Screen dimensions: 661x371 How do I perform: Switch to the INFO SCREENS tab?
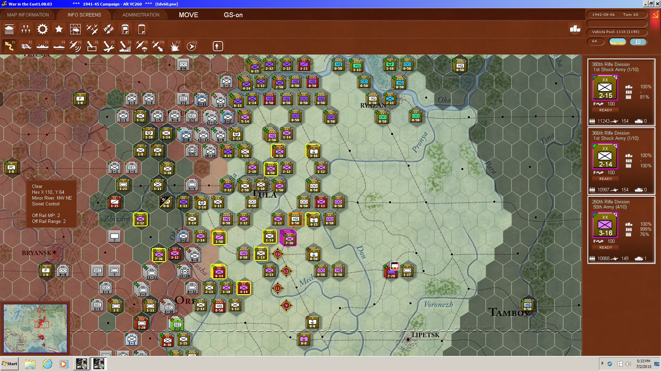click(x=84, y=15)
